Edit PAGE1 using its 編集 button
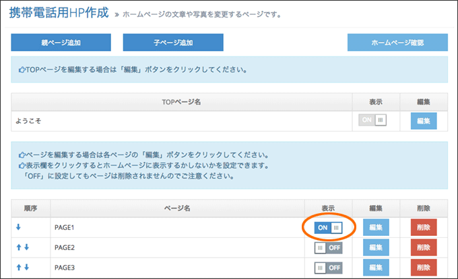458x279 pixels. point(376,227)
